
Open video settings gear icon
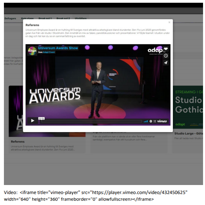(x=151, y=121)
